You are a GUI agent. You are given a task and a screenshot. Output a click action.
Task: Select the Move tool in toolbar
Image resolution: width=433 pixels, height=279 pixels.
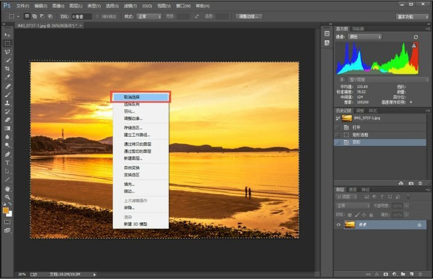8,35
